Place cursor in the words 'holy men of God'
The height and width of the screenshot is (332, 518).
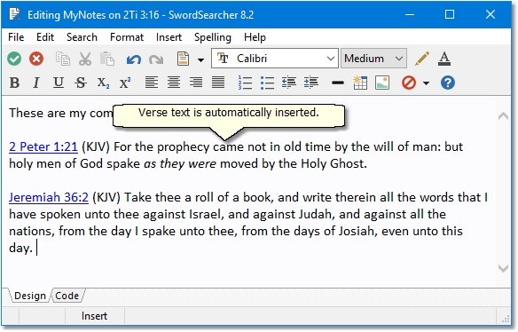[56, 163]
